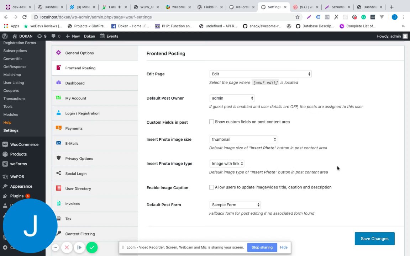Click the E-Mails envelope icon

tap(59, 143)
